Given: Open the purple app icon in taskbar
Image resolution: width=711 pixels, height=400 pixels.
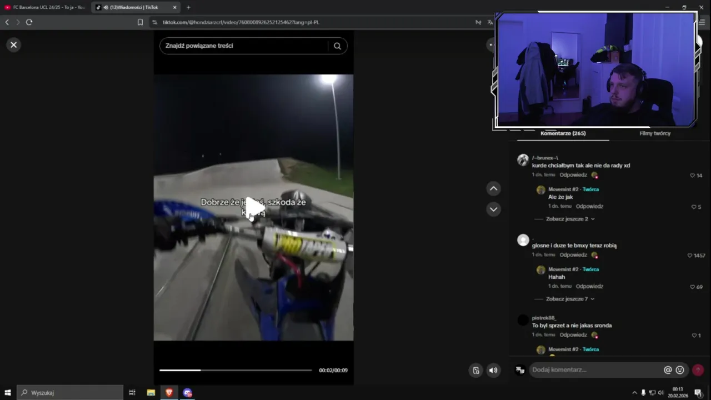Looking at the screenshot, I should pos(188,393).
